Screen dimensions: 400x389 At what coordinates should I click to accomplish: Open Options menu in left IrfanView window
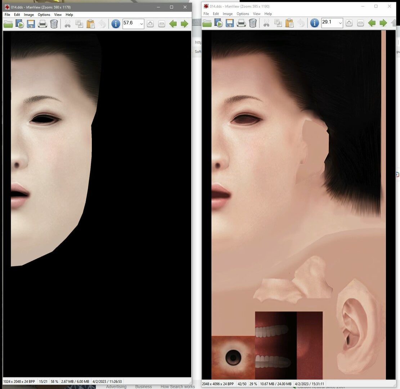pos(44,14)
